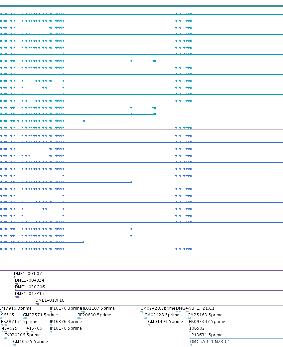Select the DMG5A.1_1.M23.C1 label
The width and height of the screenshot is (283, 347).
coord(210,341)
